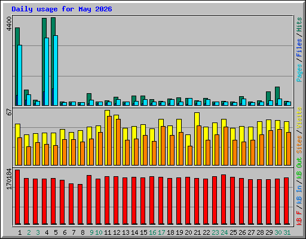The width and height of the screenshot is (306, 239).
Task: Click the green hits bar for day 30
Action: click(277, 96)
